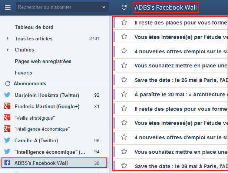The height and width of the screenshot is (173, 228).
Task: Click the 'ADBS's Facebook Wall' header title
Action: [x=166, y=7]
